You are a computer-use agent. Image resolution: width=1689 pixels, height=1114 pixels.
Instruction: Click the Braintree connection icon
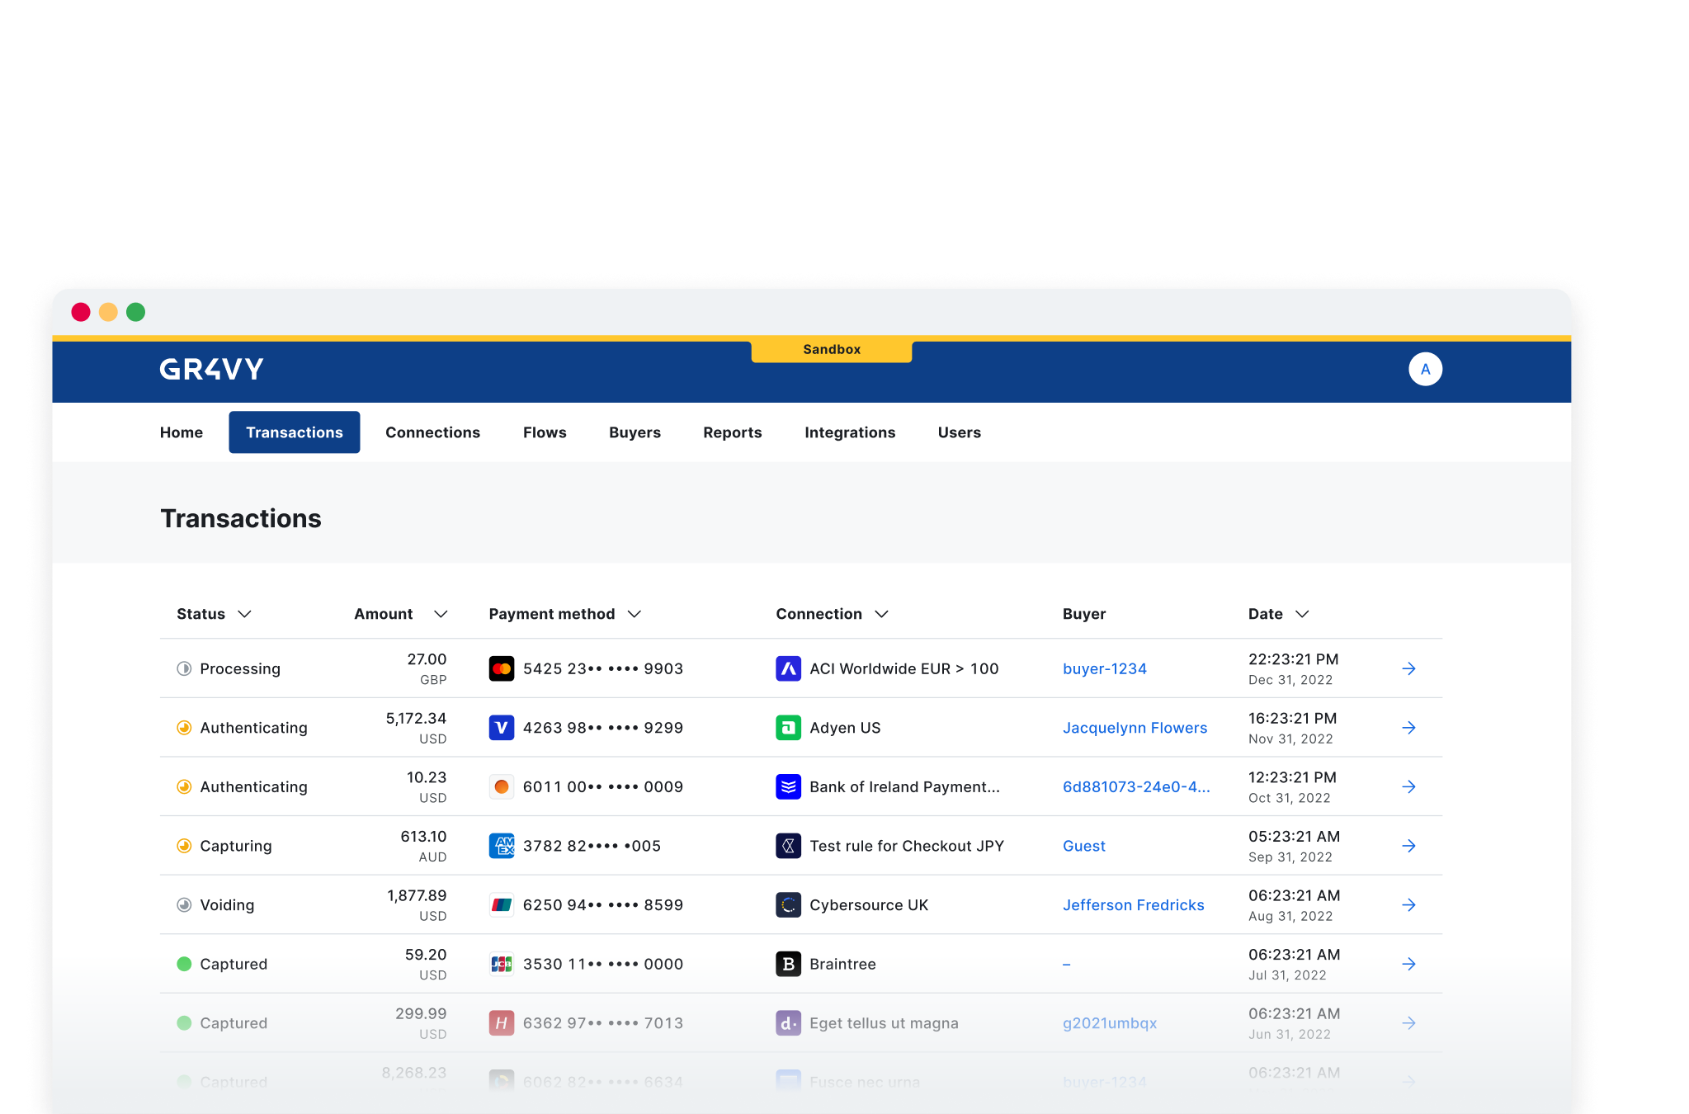[788, 963]
